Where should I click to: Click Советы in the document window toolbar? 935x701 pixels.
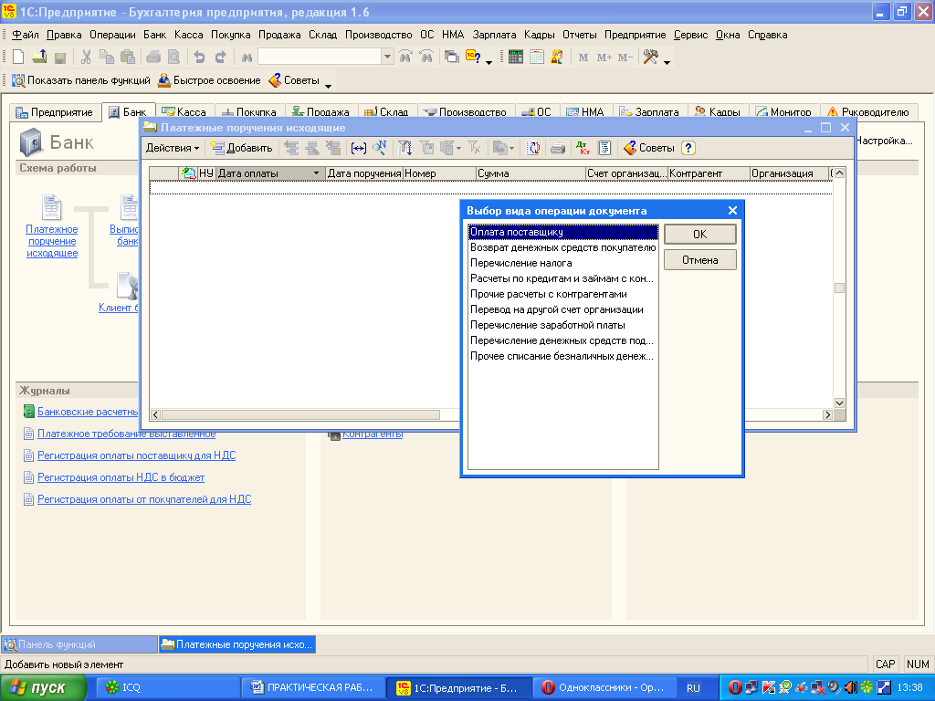point(649,148)
